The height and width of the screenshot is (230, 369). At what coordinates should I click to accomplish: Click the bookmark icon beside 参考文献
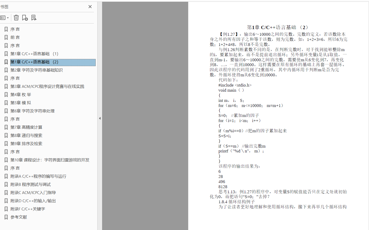tap(6, 217)
